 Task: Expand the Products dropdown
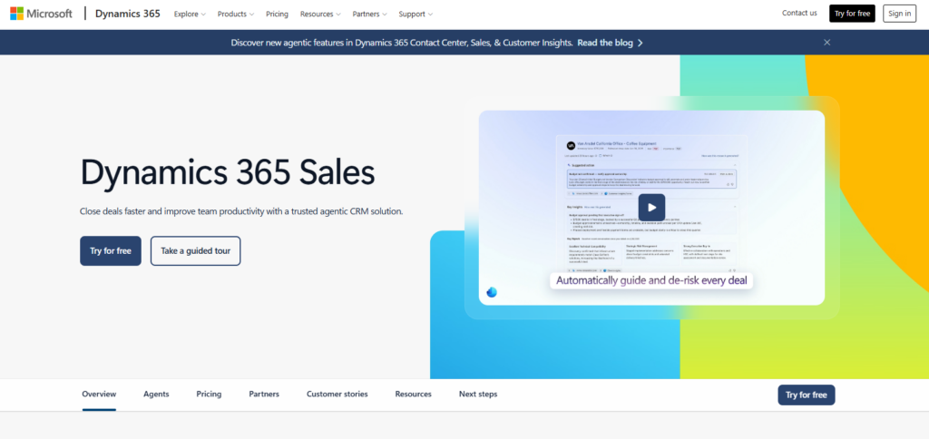point(235,14)
